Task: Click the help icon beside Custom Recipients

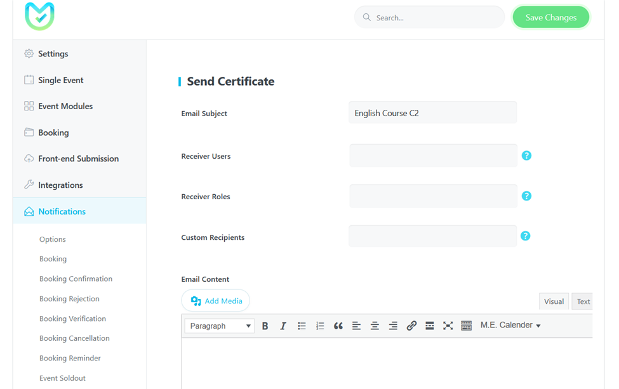Action: tap(526, 236)
